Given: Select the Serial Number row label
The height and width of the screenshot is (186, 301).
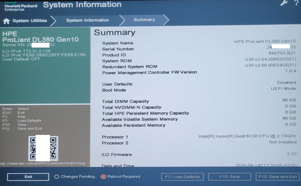Looking at the screenshot, I should pyautogui.click(x=118, y=49).
